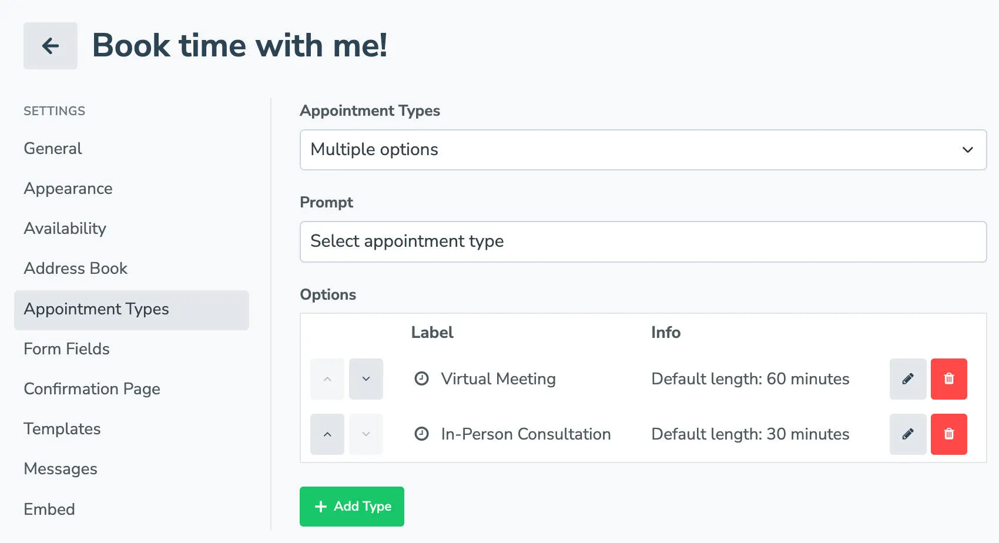This screenshot has height=543, width=999.
Task: Switch to Appearance settings
Action: (68, 189)
